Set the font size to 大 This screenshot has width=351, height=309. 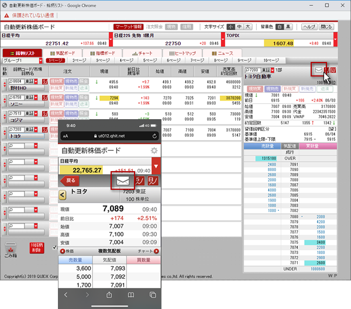point(247,27)
